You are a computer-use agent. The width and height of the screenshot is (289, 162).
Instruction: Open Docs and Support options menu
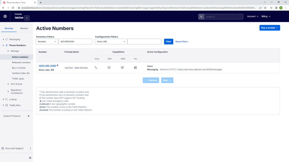pos(30,148)
